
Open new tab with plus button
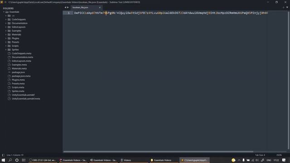click(283, 8)
